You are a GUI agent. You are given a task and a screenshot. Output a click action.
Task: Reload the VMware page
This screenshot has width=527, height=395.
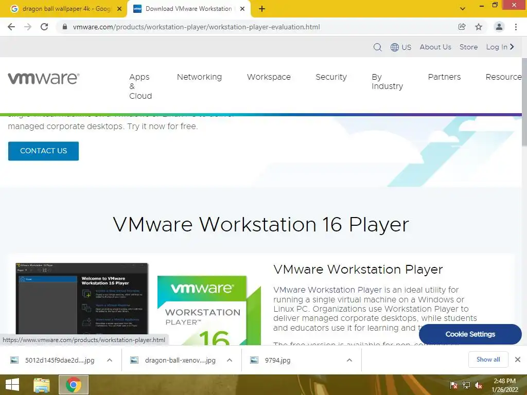44,27
